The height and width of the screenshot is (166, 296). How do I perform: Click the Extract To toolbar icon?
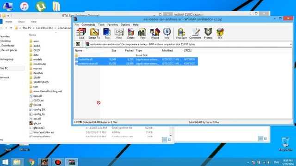click(x=94, y=34)
